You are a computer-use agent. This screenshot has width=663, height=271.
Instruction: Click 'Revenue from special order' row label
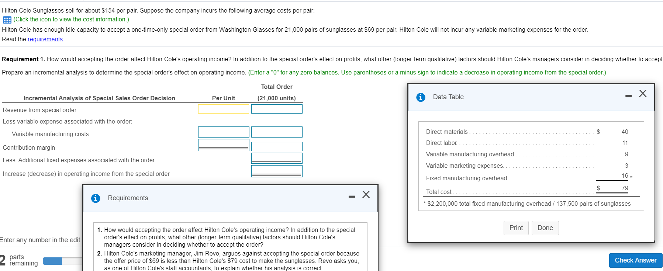39,110
